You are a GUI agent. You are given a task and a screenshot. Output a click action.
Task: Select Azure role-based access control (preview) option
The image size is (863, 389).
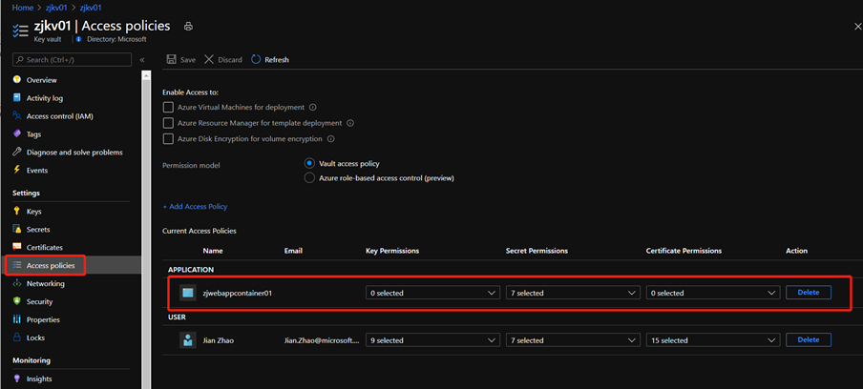(x=309, y=178)
